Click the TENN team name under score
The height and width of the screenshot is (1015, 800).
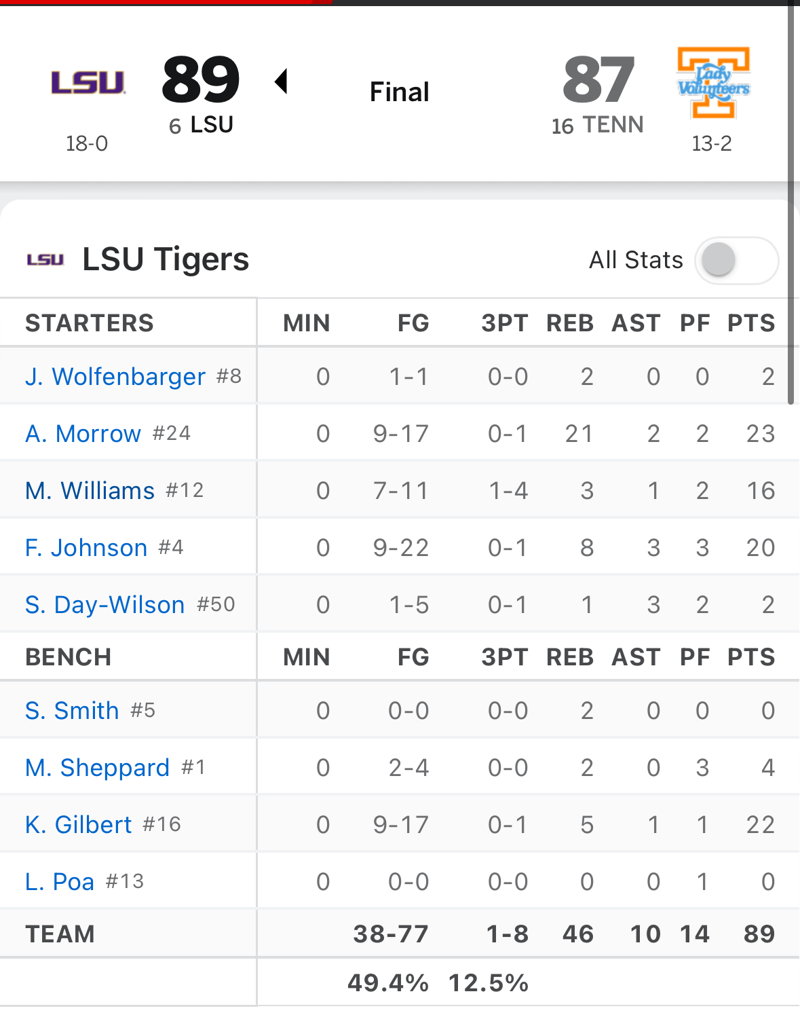point(613,125)
